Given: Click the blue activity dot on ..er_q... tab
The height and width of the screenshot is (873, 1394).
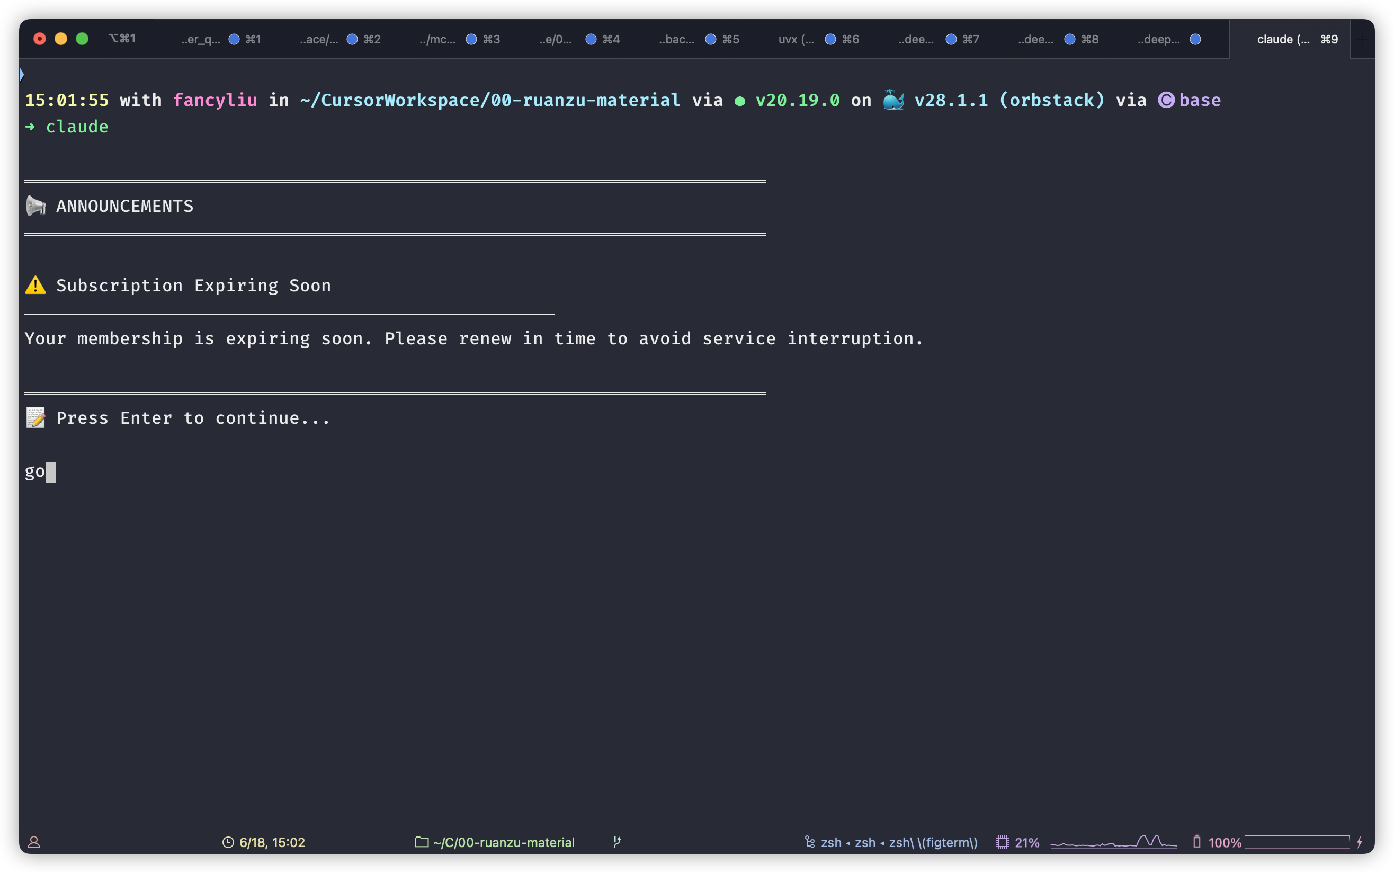Looking at the screenshot, I should click(234, 39).
